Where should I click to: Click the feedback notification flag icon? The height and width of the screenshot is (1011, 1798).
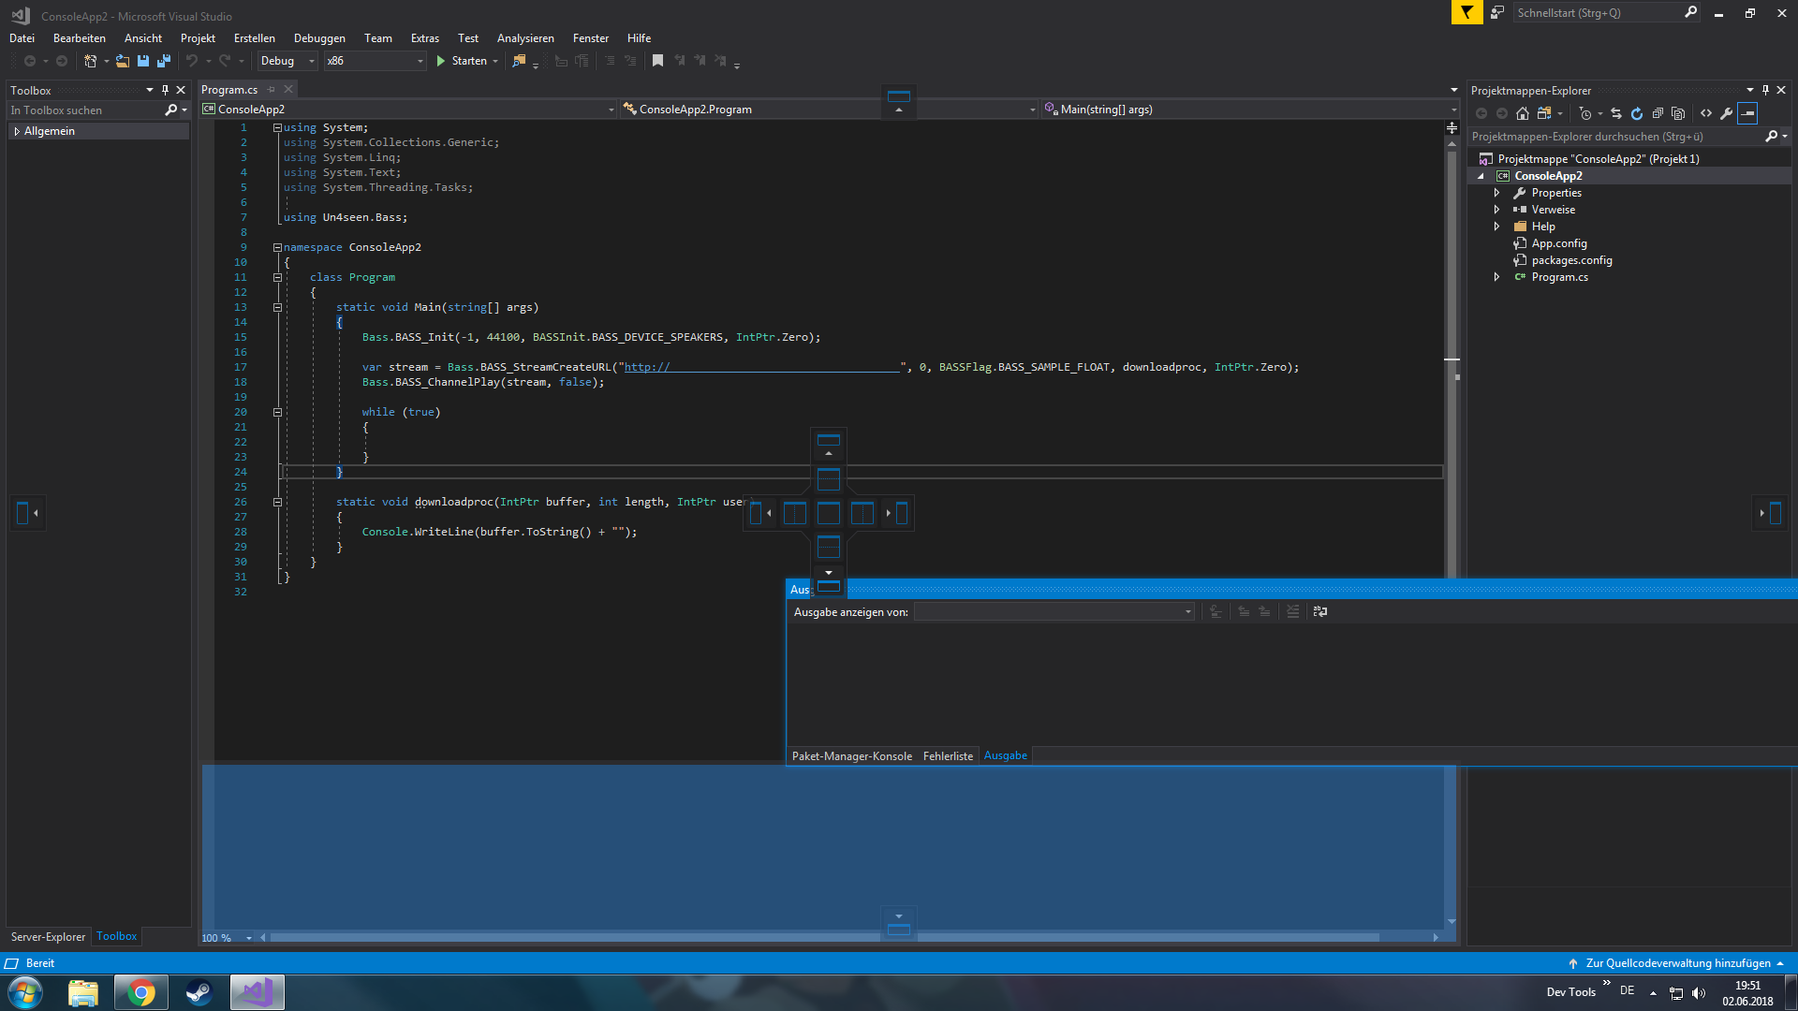point(1466,12)
